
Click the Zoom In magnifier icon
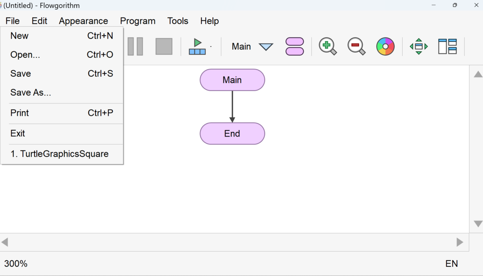[328, 46]
